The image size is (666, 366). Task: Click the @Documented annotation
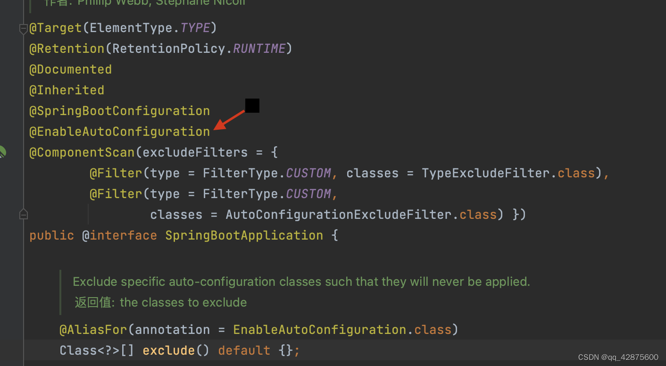pos(71,69)
